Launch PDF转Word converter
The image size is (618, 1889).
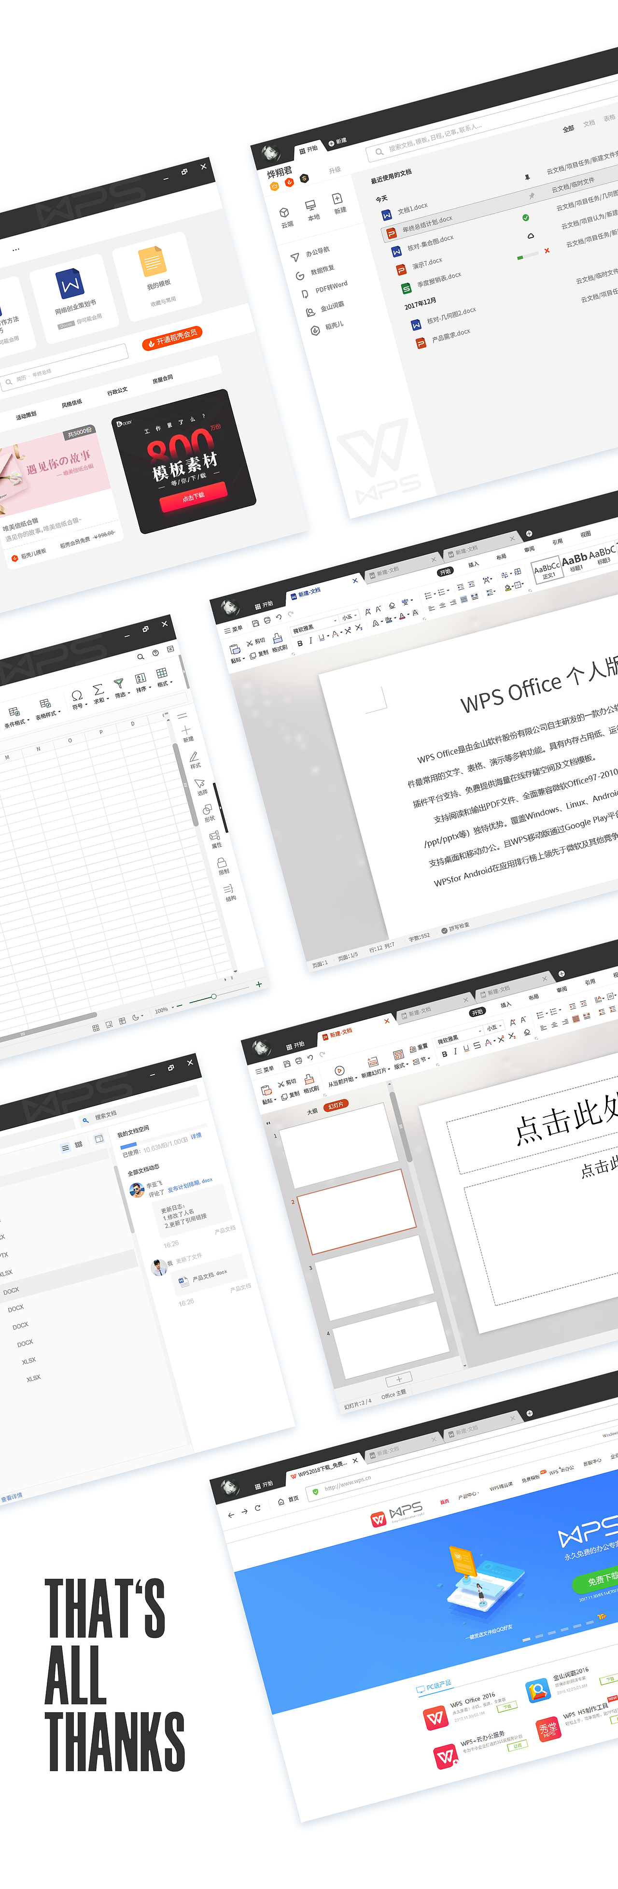[x=325, y=289]
